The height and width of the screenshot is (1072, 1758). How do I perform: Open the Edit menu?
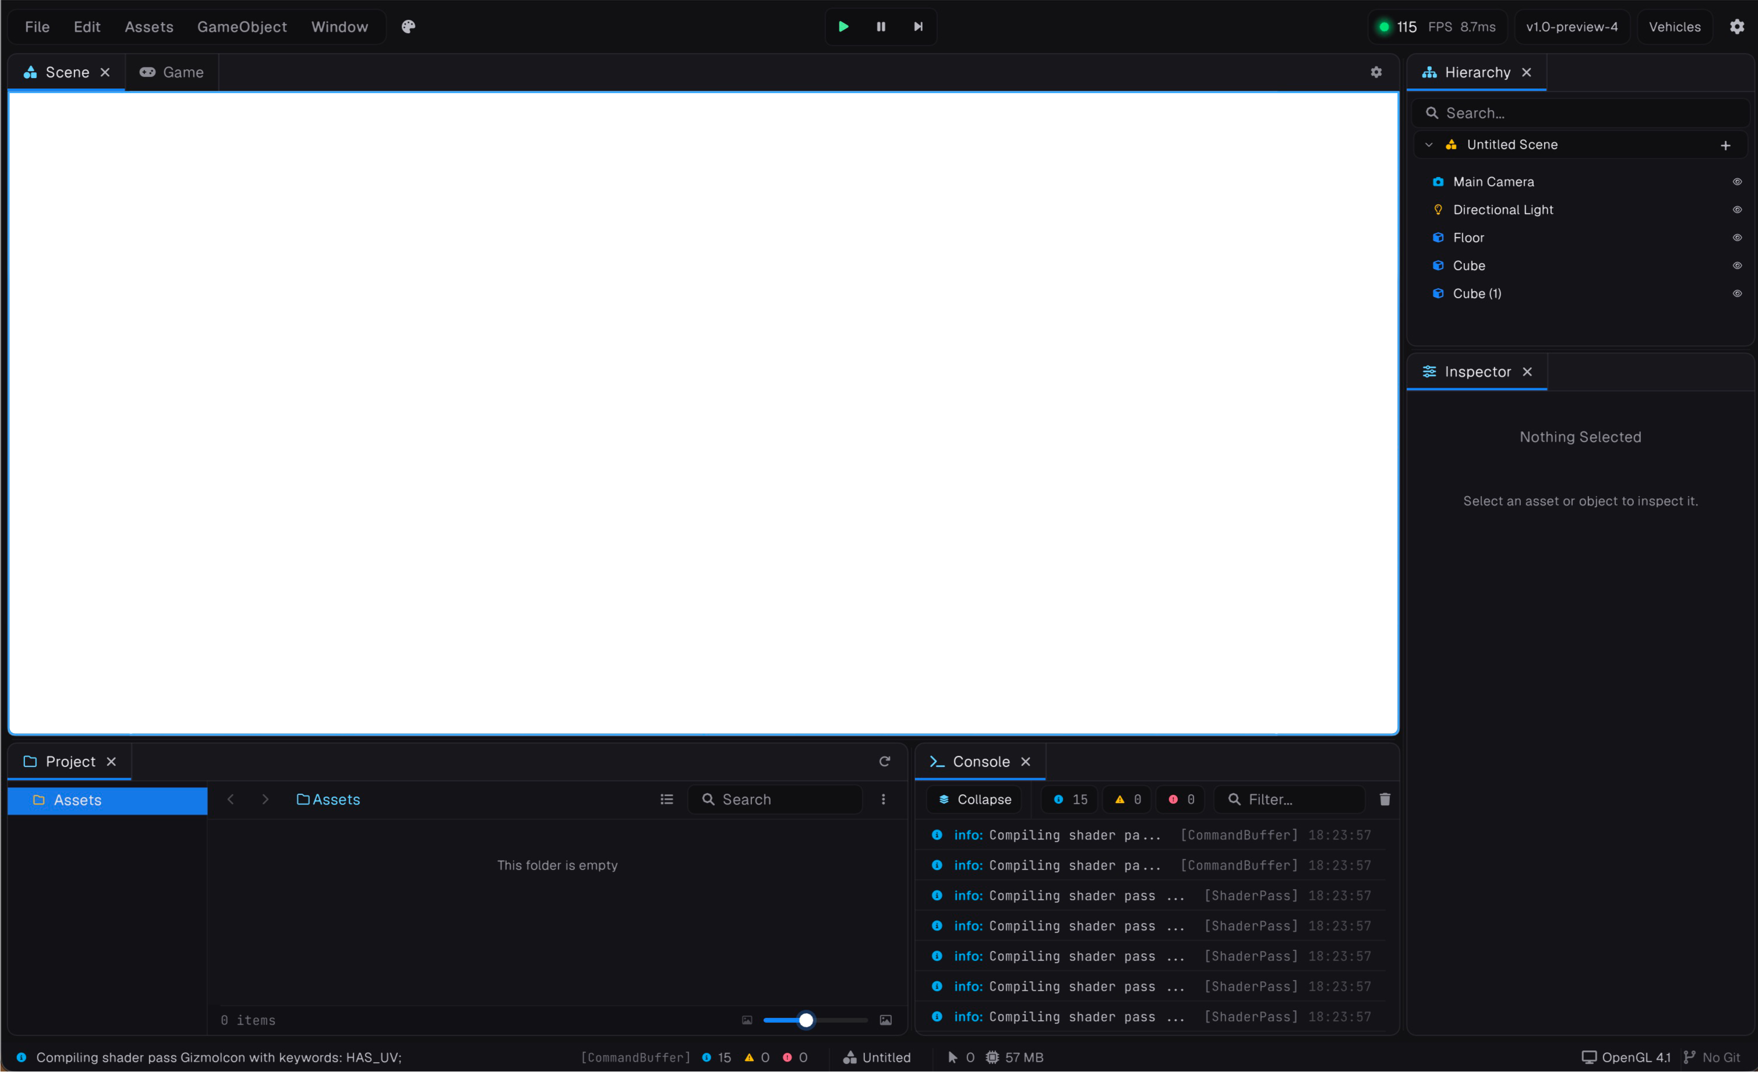click(x=87, y=26)
